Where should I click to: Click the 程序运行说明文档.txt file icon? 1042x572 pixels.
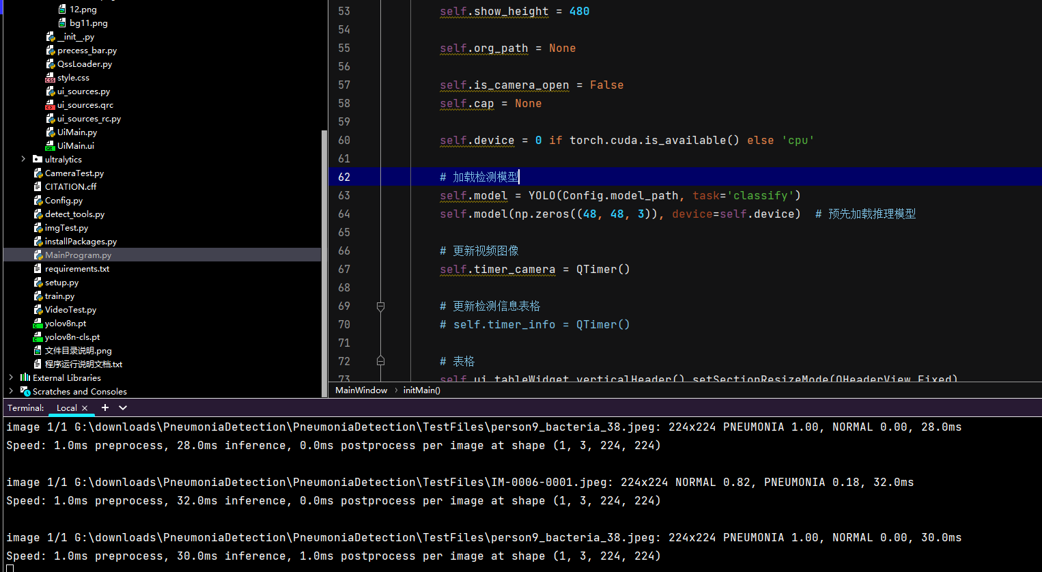click(38, 364)
